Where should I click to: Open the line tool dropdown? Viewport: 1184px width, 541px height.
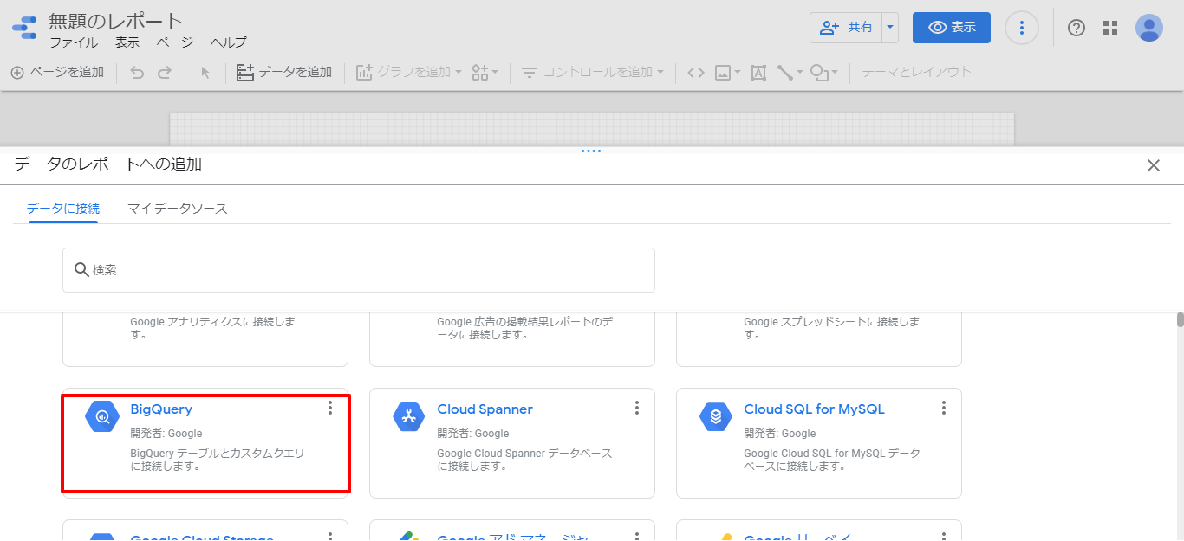[790, 73]
